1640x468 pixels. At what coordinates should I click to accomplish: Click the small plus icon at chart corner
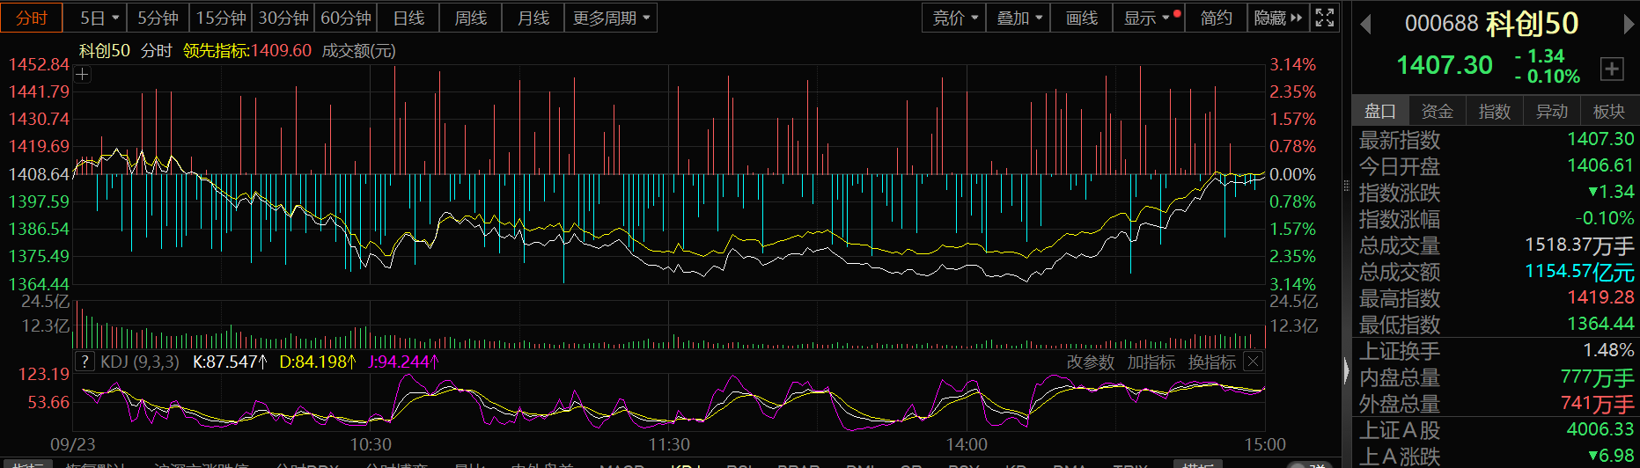pos(82,75)
